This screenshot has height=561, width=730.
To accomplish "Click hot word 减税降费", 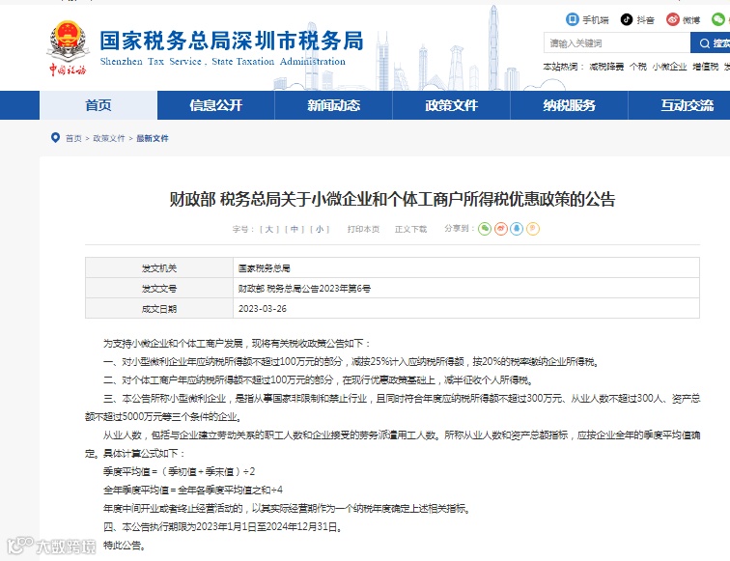I will tap(606, 67).
